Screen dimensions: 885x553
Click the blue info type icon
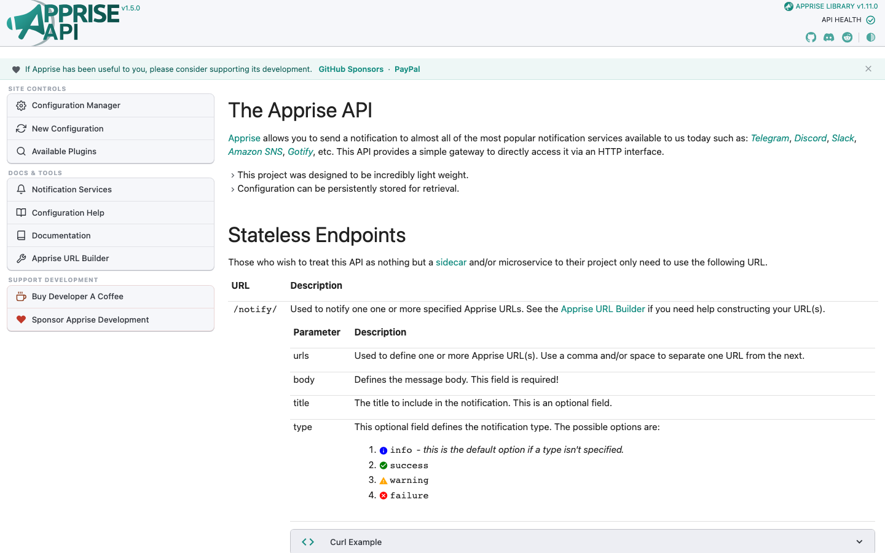(383, 450)
